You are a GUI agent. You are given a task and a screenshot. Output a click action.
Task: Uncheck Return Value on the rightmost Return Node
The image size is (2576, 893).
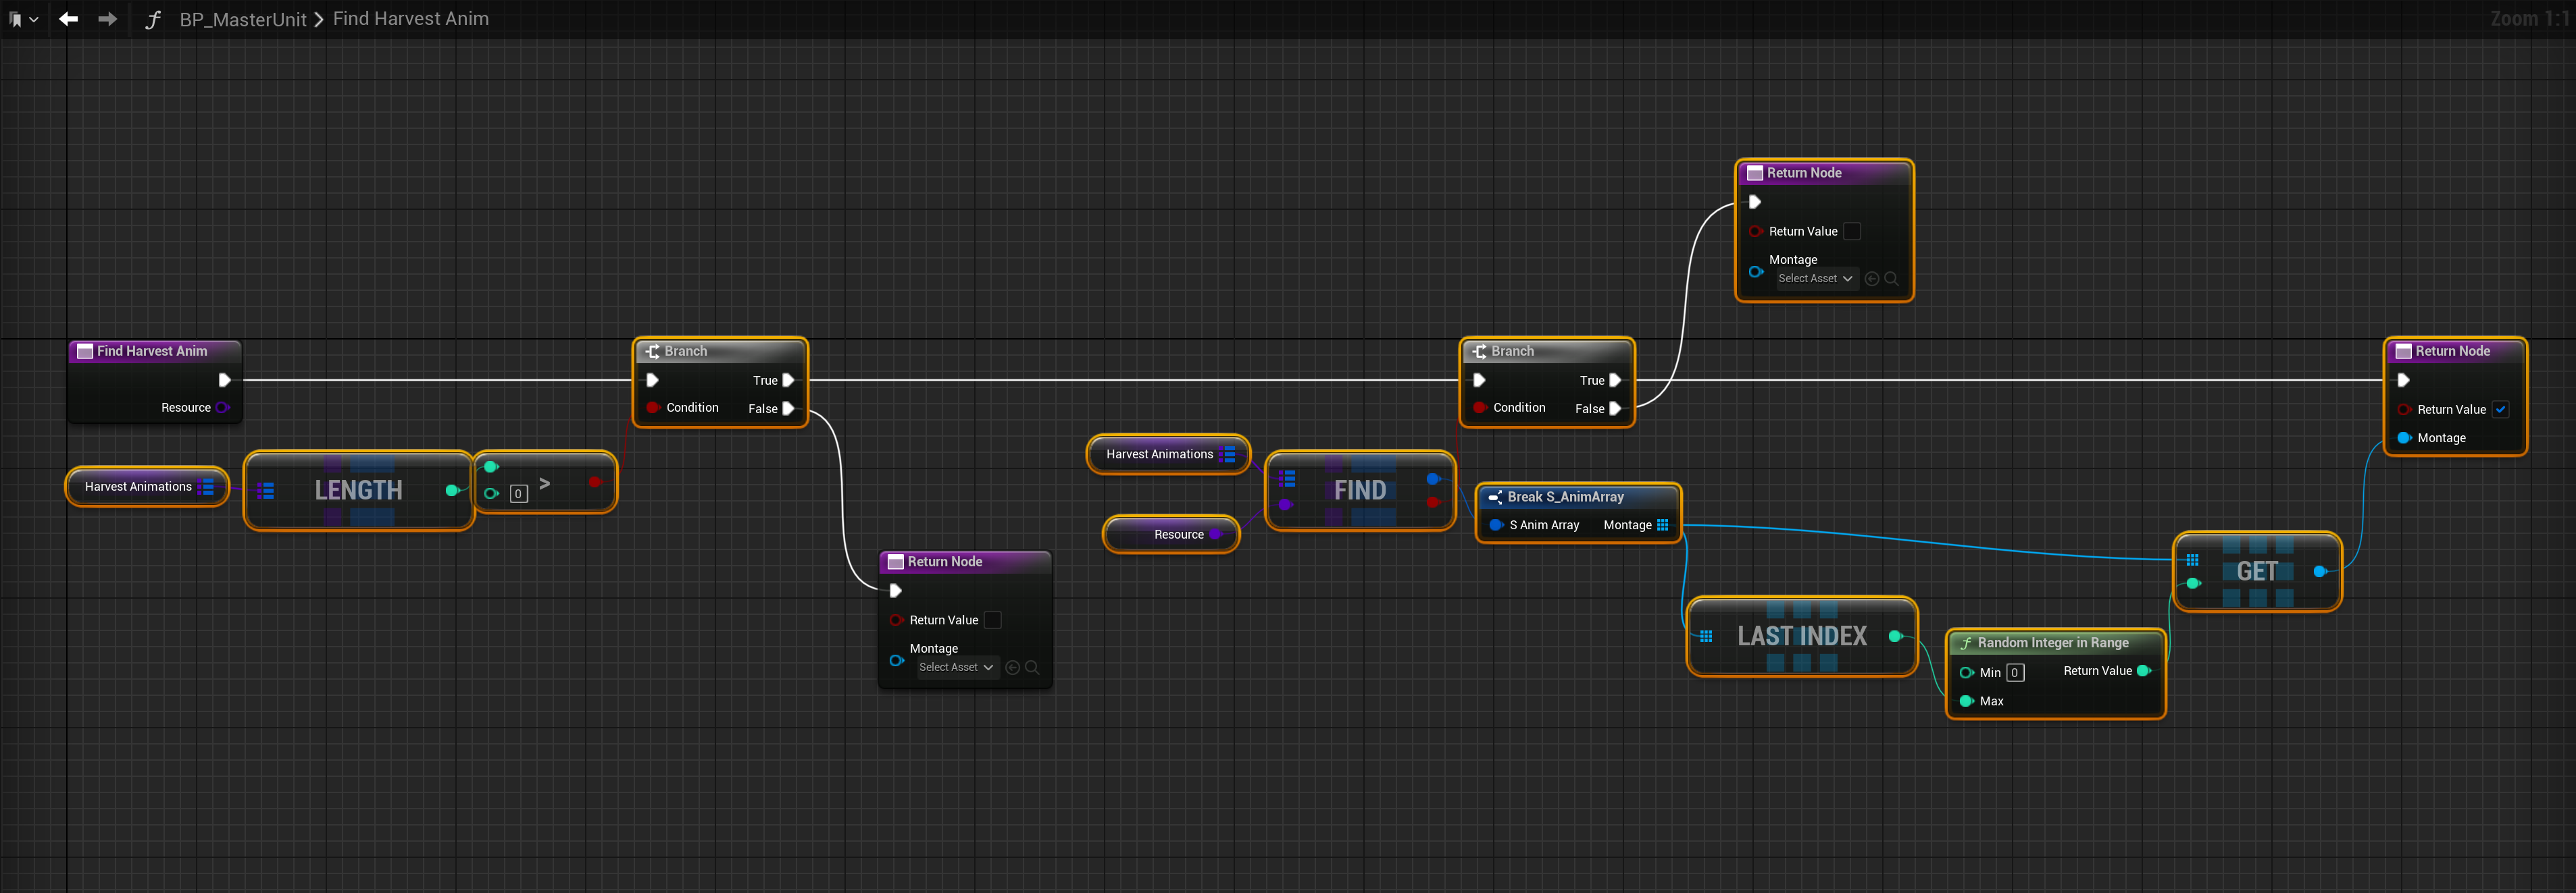pyautogui.click(x=2501, y=410)
